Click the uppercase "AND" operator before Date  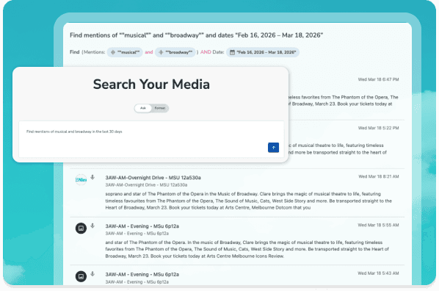point(206,52)
